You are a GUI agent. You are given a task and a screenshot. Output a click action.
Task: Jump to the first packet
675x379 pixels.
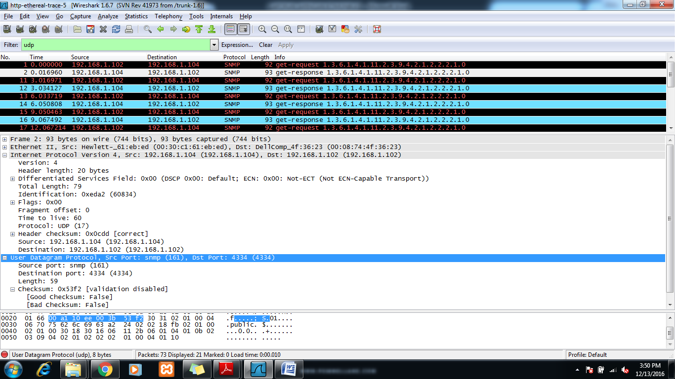point(199,29)
